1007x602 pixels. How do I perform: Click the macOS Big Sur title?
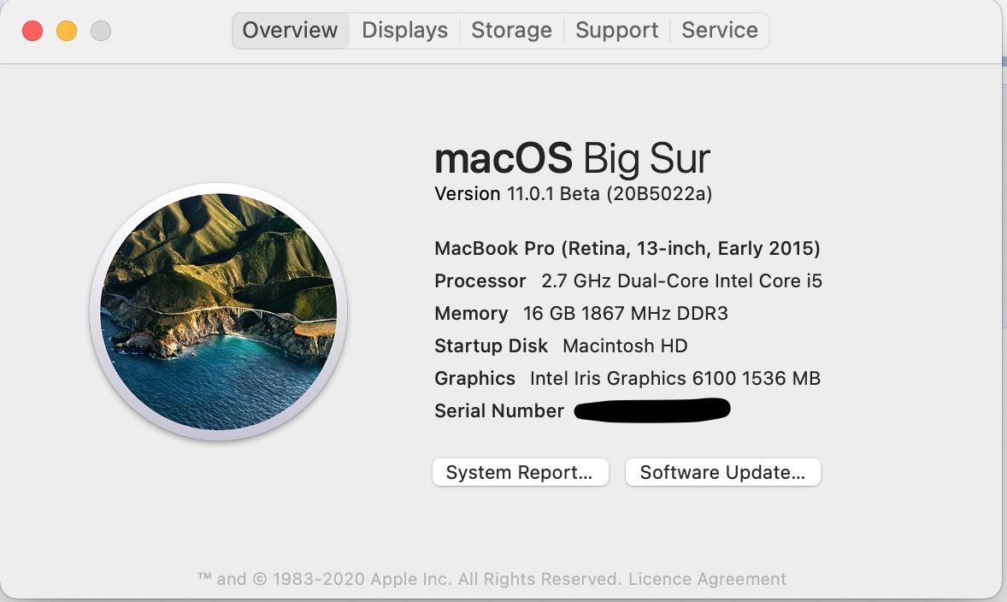(x=572, y=159)
